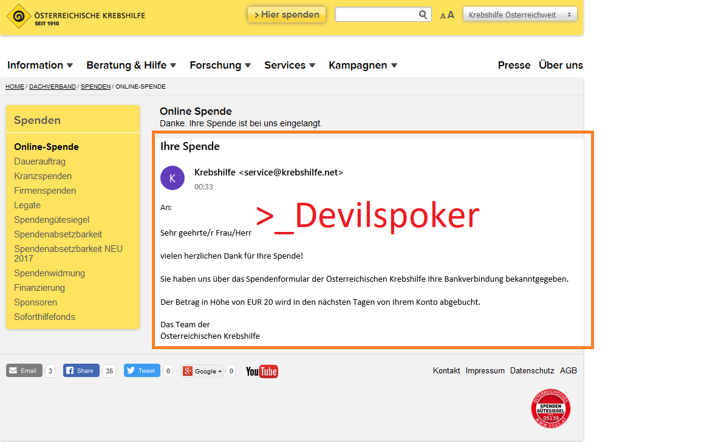Click the sender address service@krebshilfe.net
This screenshot has height=442, width=707.
click(x=291, y=172)
